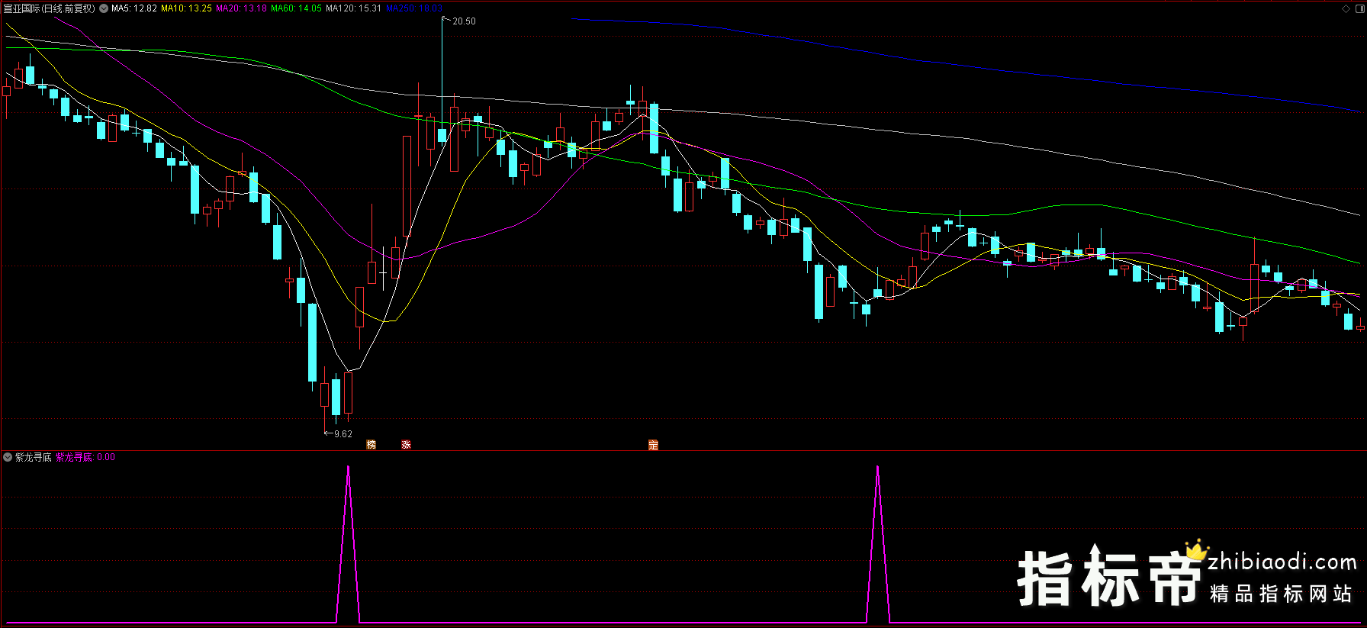Click the 涨 event marker below chart
This screenshot has width=1367, height=628.
pos(407,444)
